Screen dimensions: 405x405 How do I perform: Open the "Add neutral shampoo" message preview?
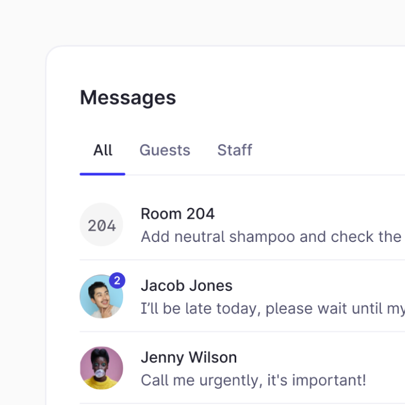[x=271, y=237]
